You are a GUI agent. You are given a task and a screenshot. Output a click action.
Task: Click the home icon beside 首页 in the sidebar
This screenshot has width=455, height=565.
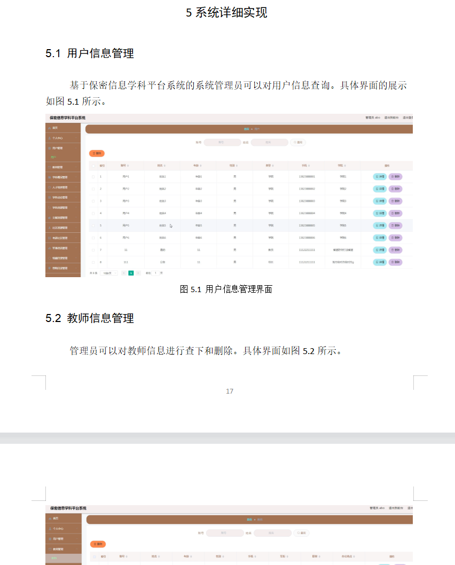pos(49,129)
